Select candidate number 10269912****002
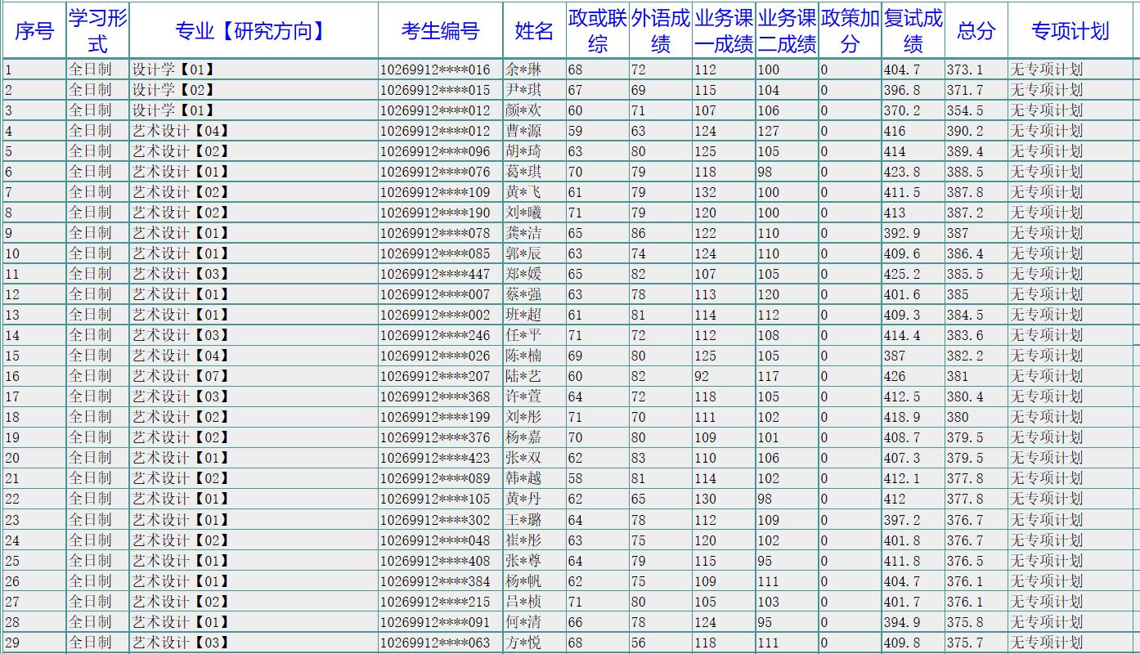Image resolution: width=1140 pixels, height=654 pixels. 435,315
